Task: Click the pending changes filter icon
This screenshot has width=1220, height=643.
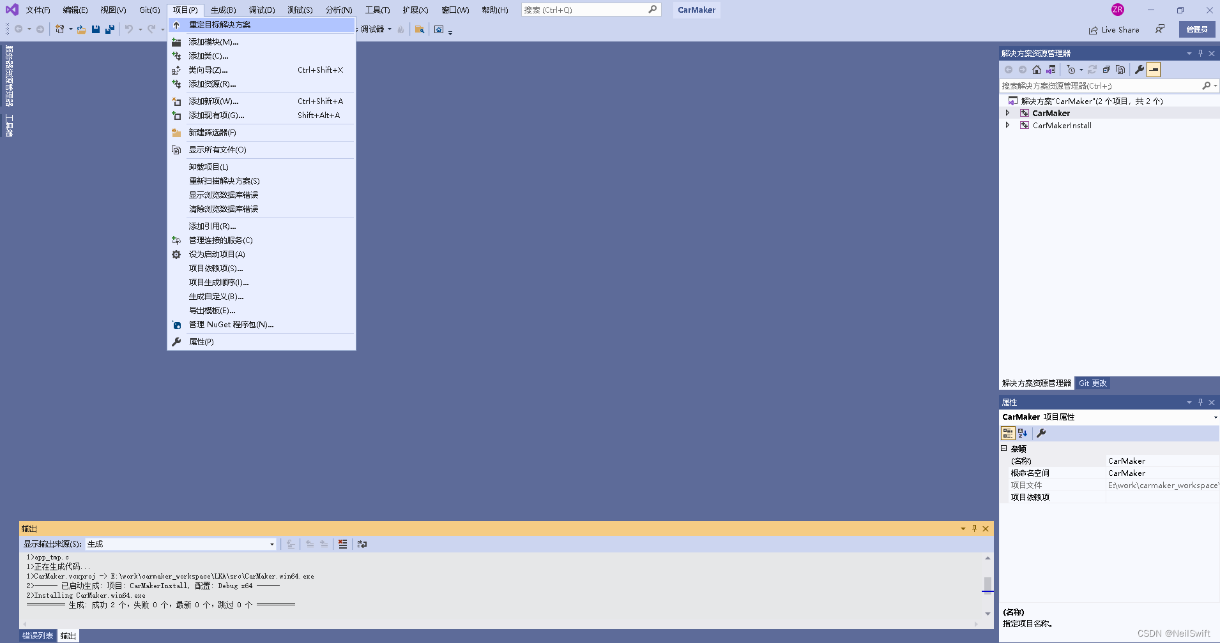Action: click(1071, 70)
